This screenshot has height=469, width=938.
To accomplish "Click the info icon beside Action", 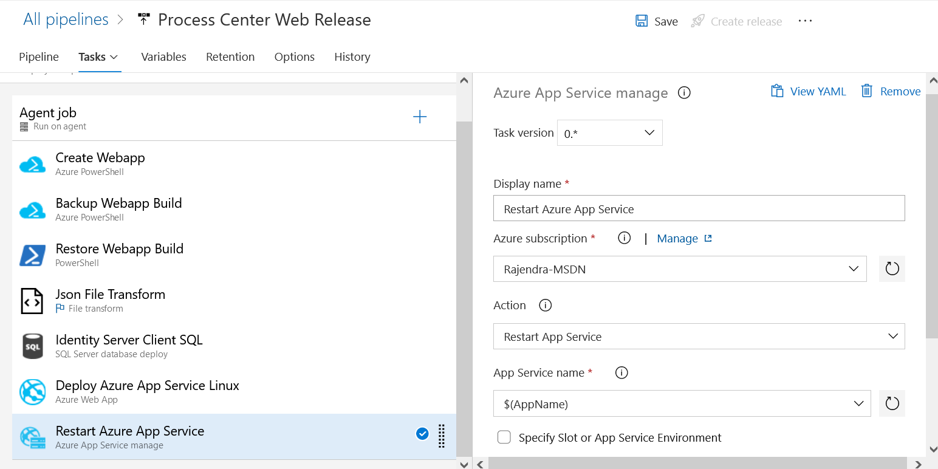I will (546, 306).
